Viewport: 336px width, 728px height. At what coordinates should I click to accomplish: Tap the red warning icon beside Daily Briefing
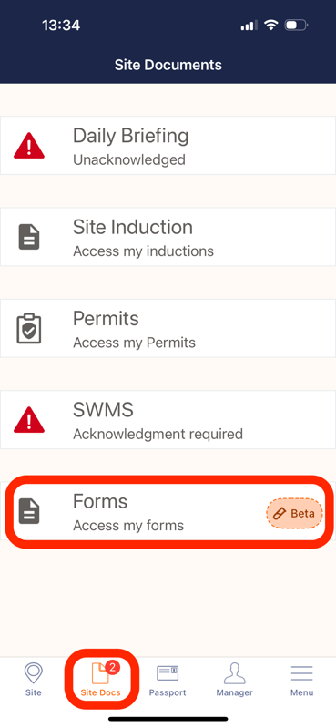click(29, 145)
